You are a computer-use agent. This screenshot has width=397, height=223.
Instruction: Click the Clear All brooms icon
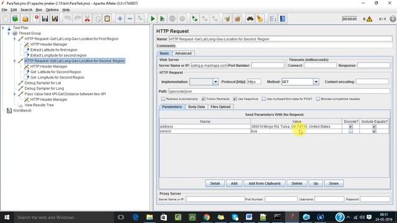[x=237, y=19]
